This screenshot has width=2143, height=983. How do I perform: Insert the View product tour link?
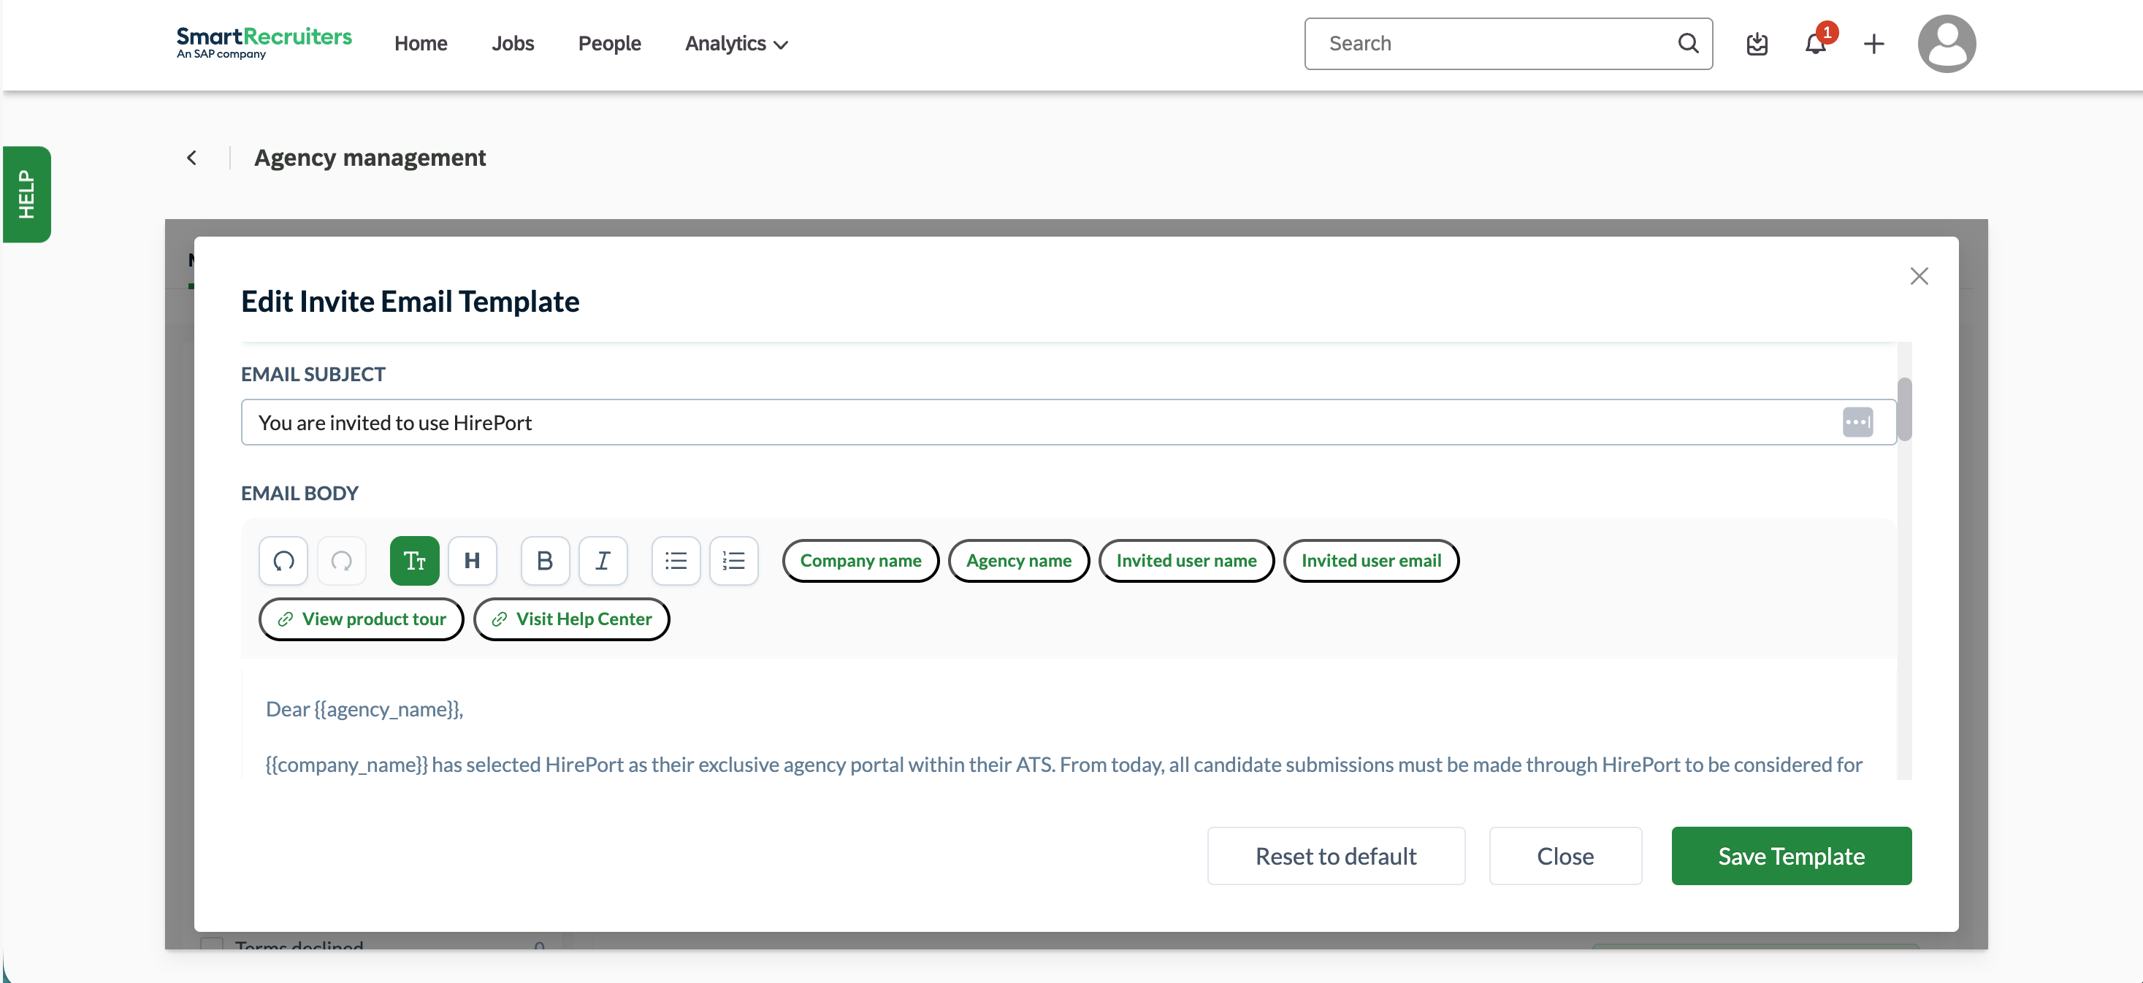coord(362,619)
